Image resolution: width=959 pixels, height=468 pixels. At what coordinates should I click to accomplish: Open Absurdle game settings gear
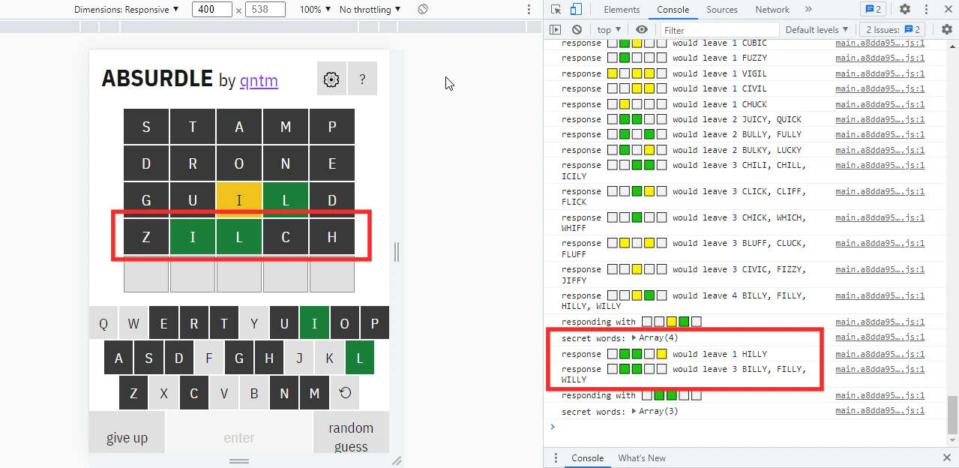coord(331,79)
